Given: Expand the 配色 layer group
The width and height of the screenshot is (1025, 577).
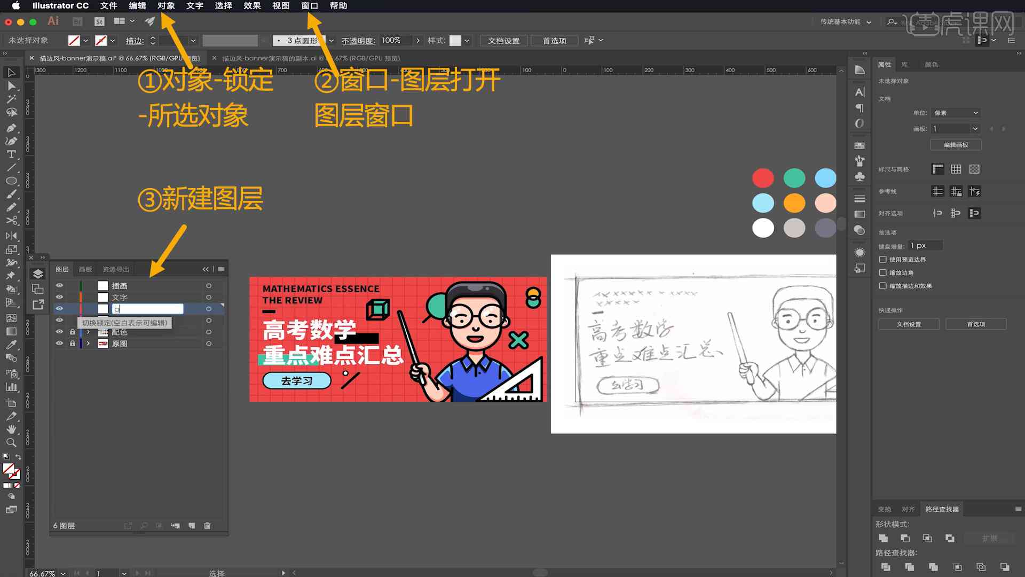Looking at the screenshot, I should click(88, 332).
